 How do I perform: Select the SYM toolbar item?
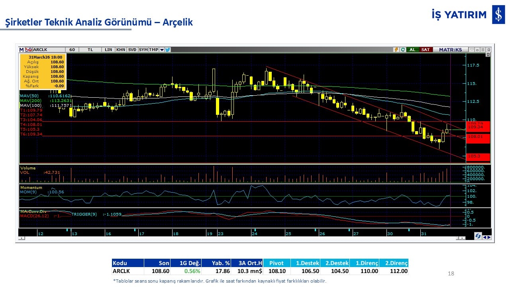143,50
